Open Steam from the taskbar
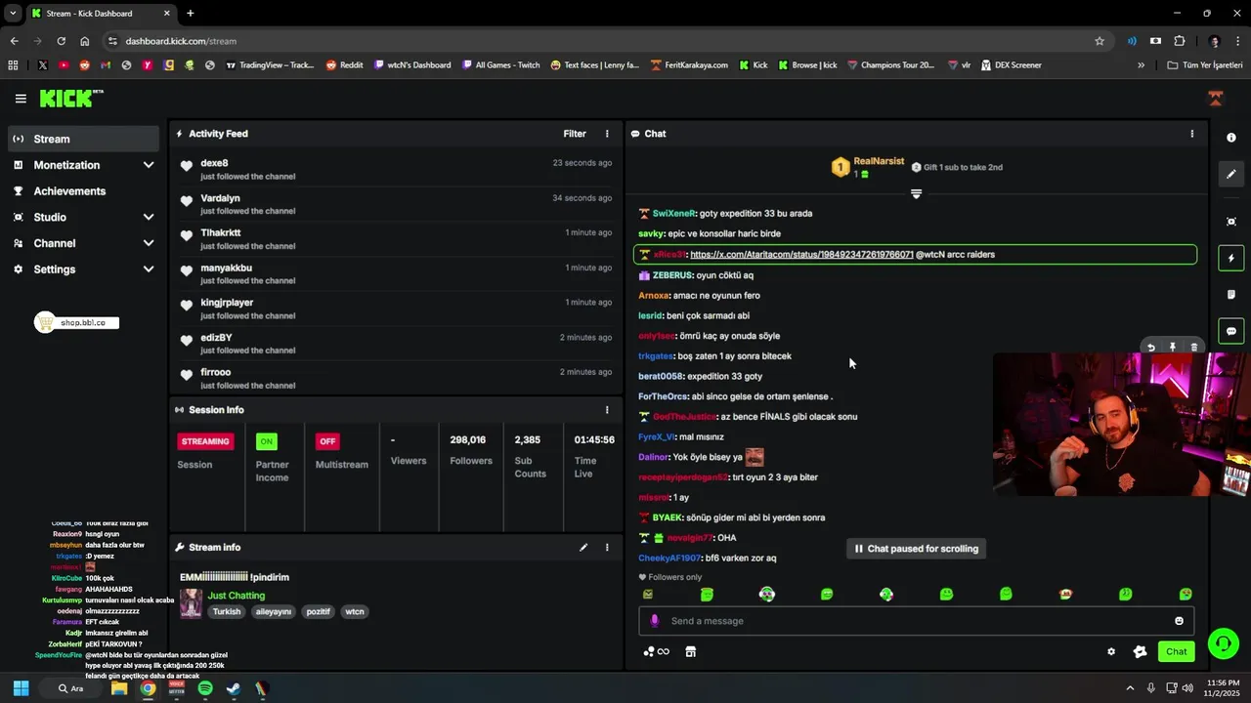 pyautogui.click(x=234, y=688)
